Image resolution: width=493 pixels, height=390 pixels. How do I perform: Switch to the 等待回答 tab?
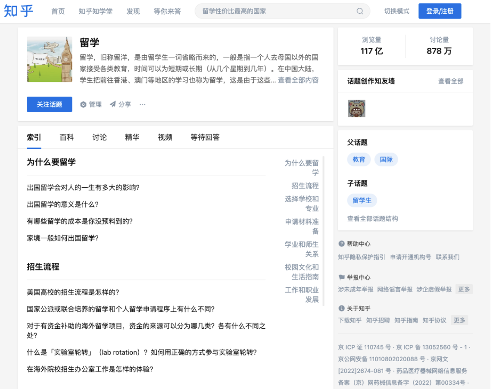(x=206, y=138)
